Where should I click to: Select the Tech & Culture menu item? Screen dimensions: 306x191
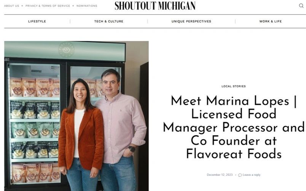point(109,21)
